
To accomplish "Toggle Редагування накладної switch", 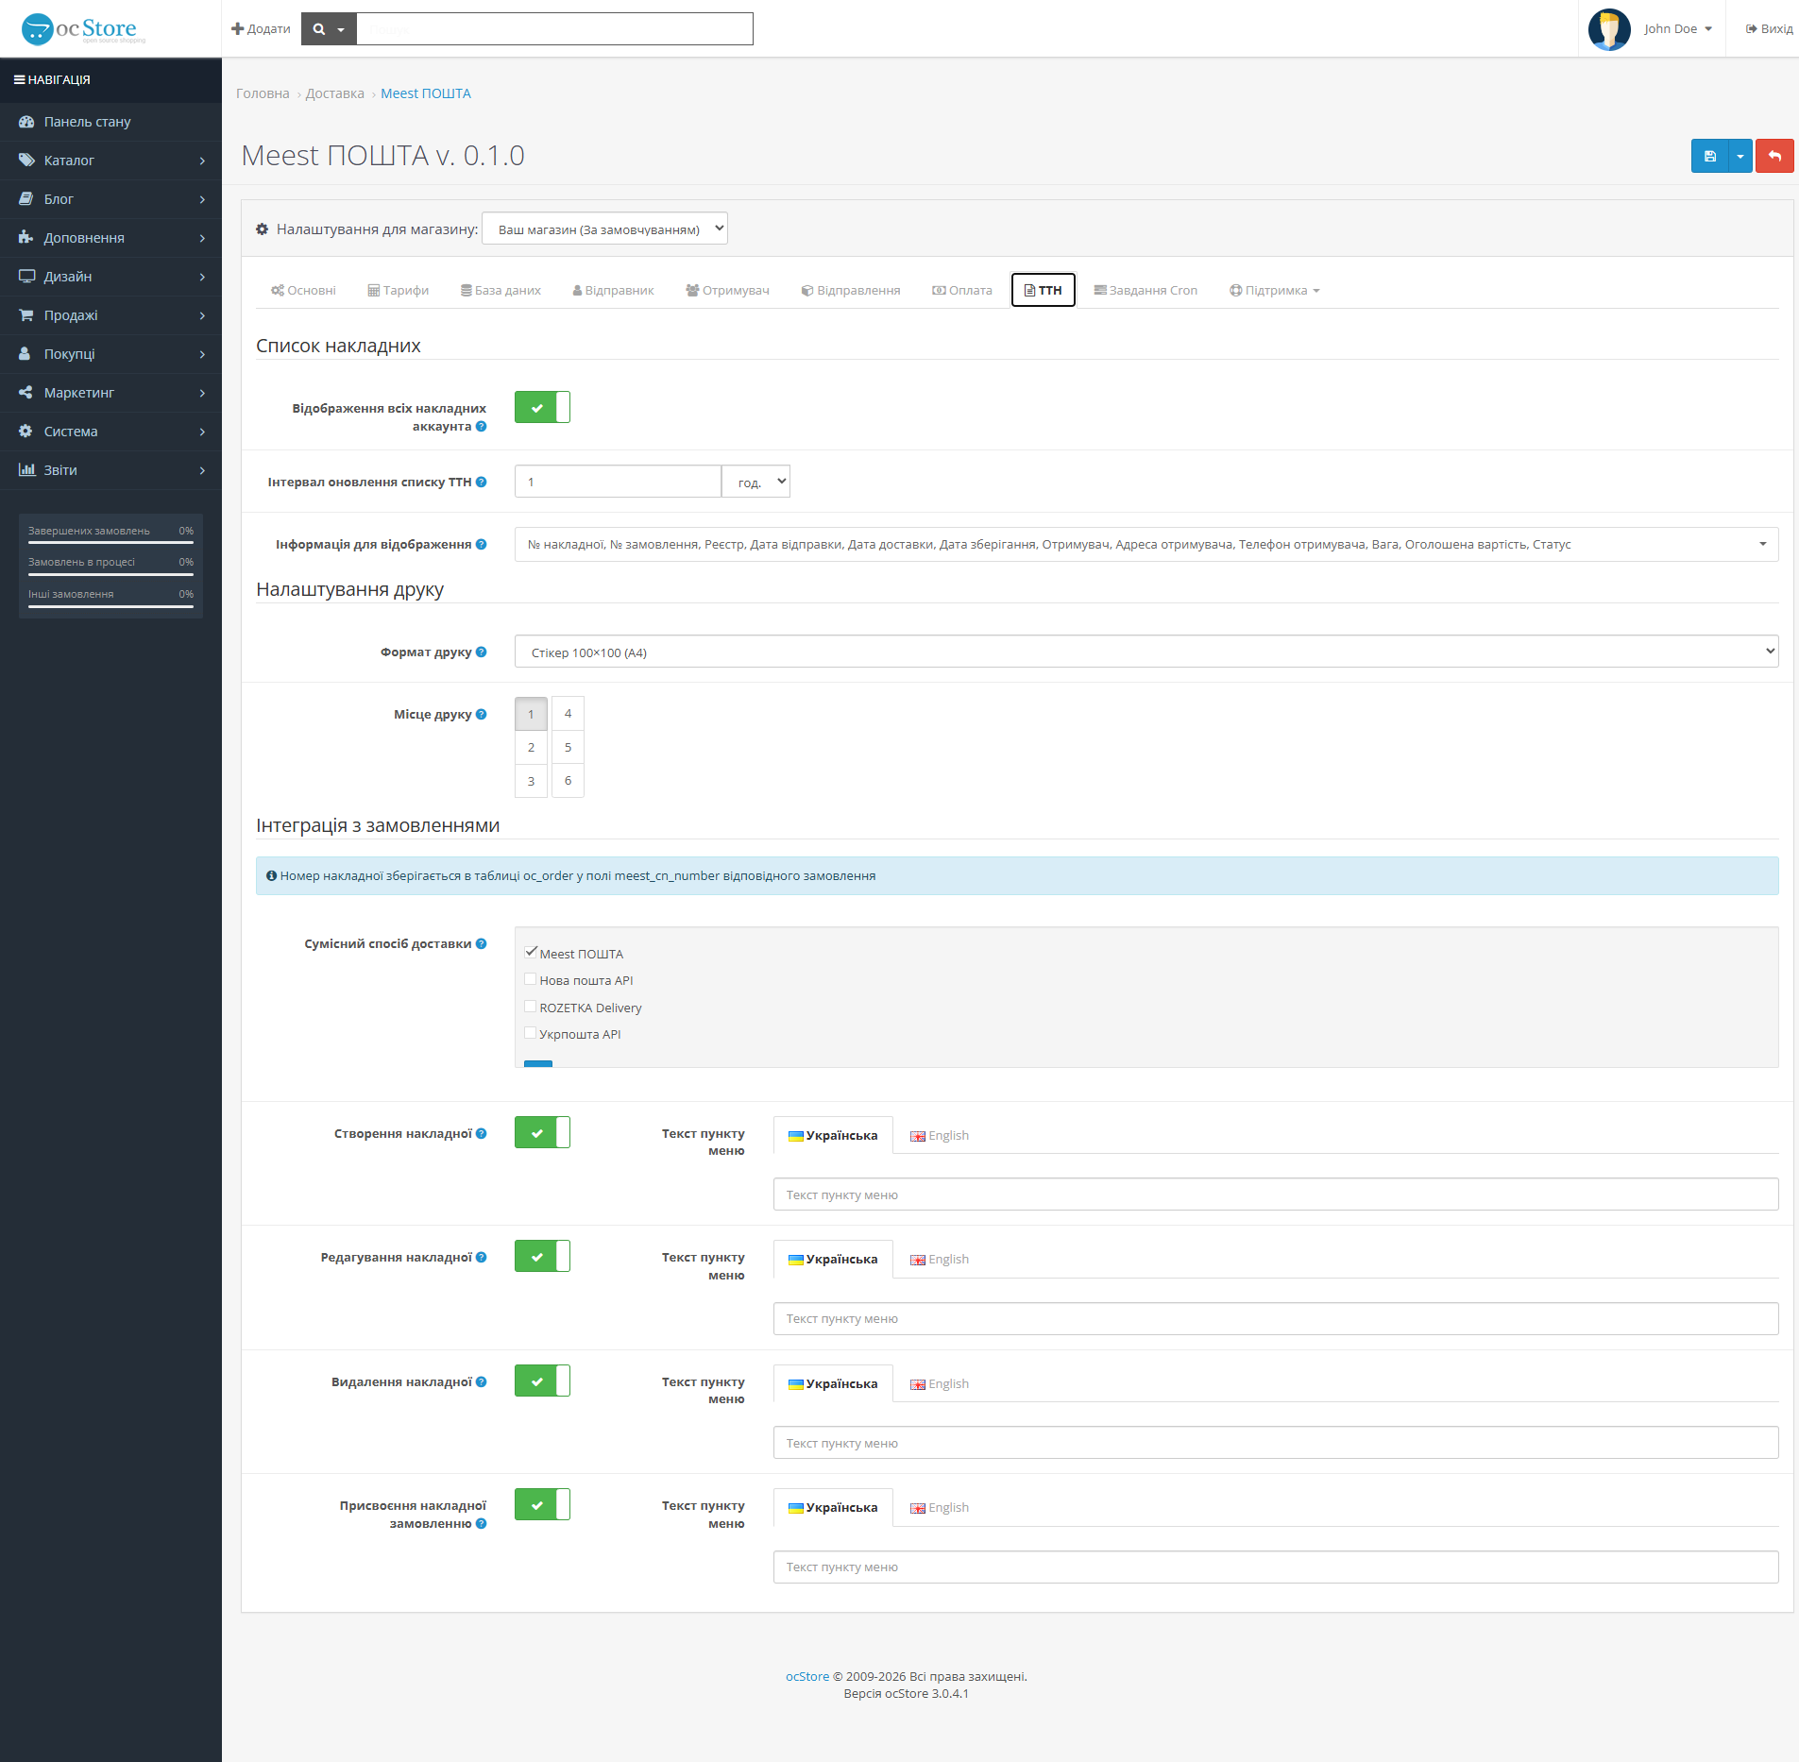I will click(x=542, y=1257).
